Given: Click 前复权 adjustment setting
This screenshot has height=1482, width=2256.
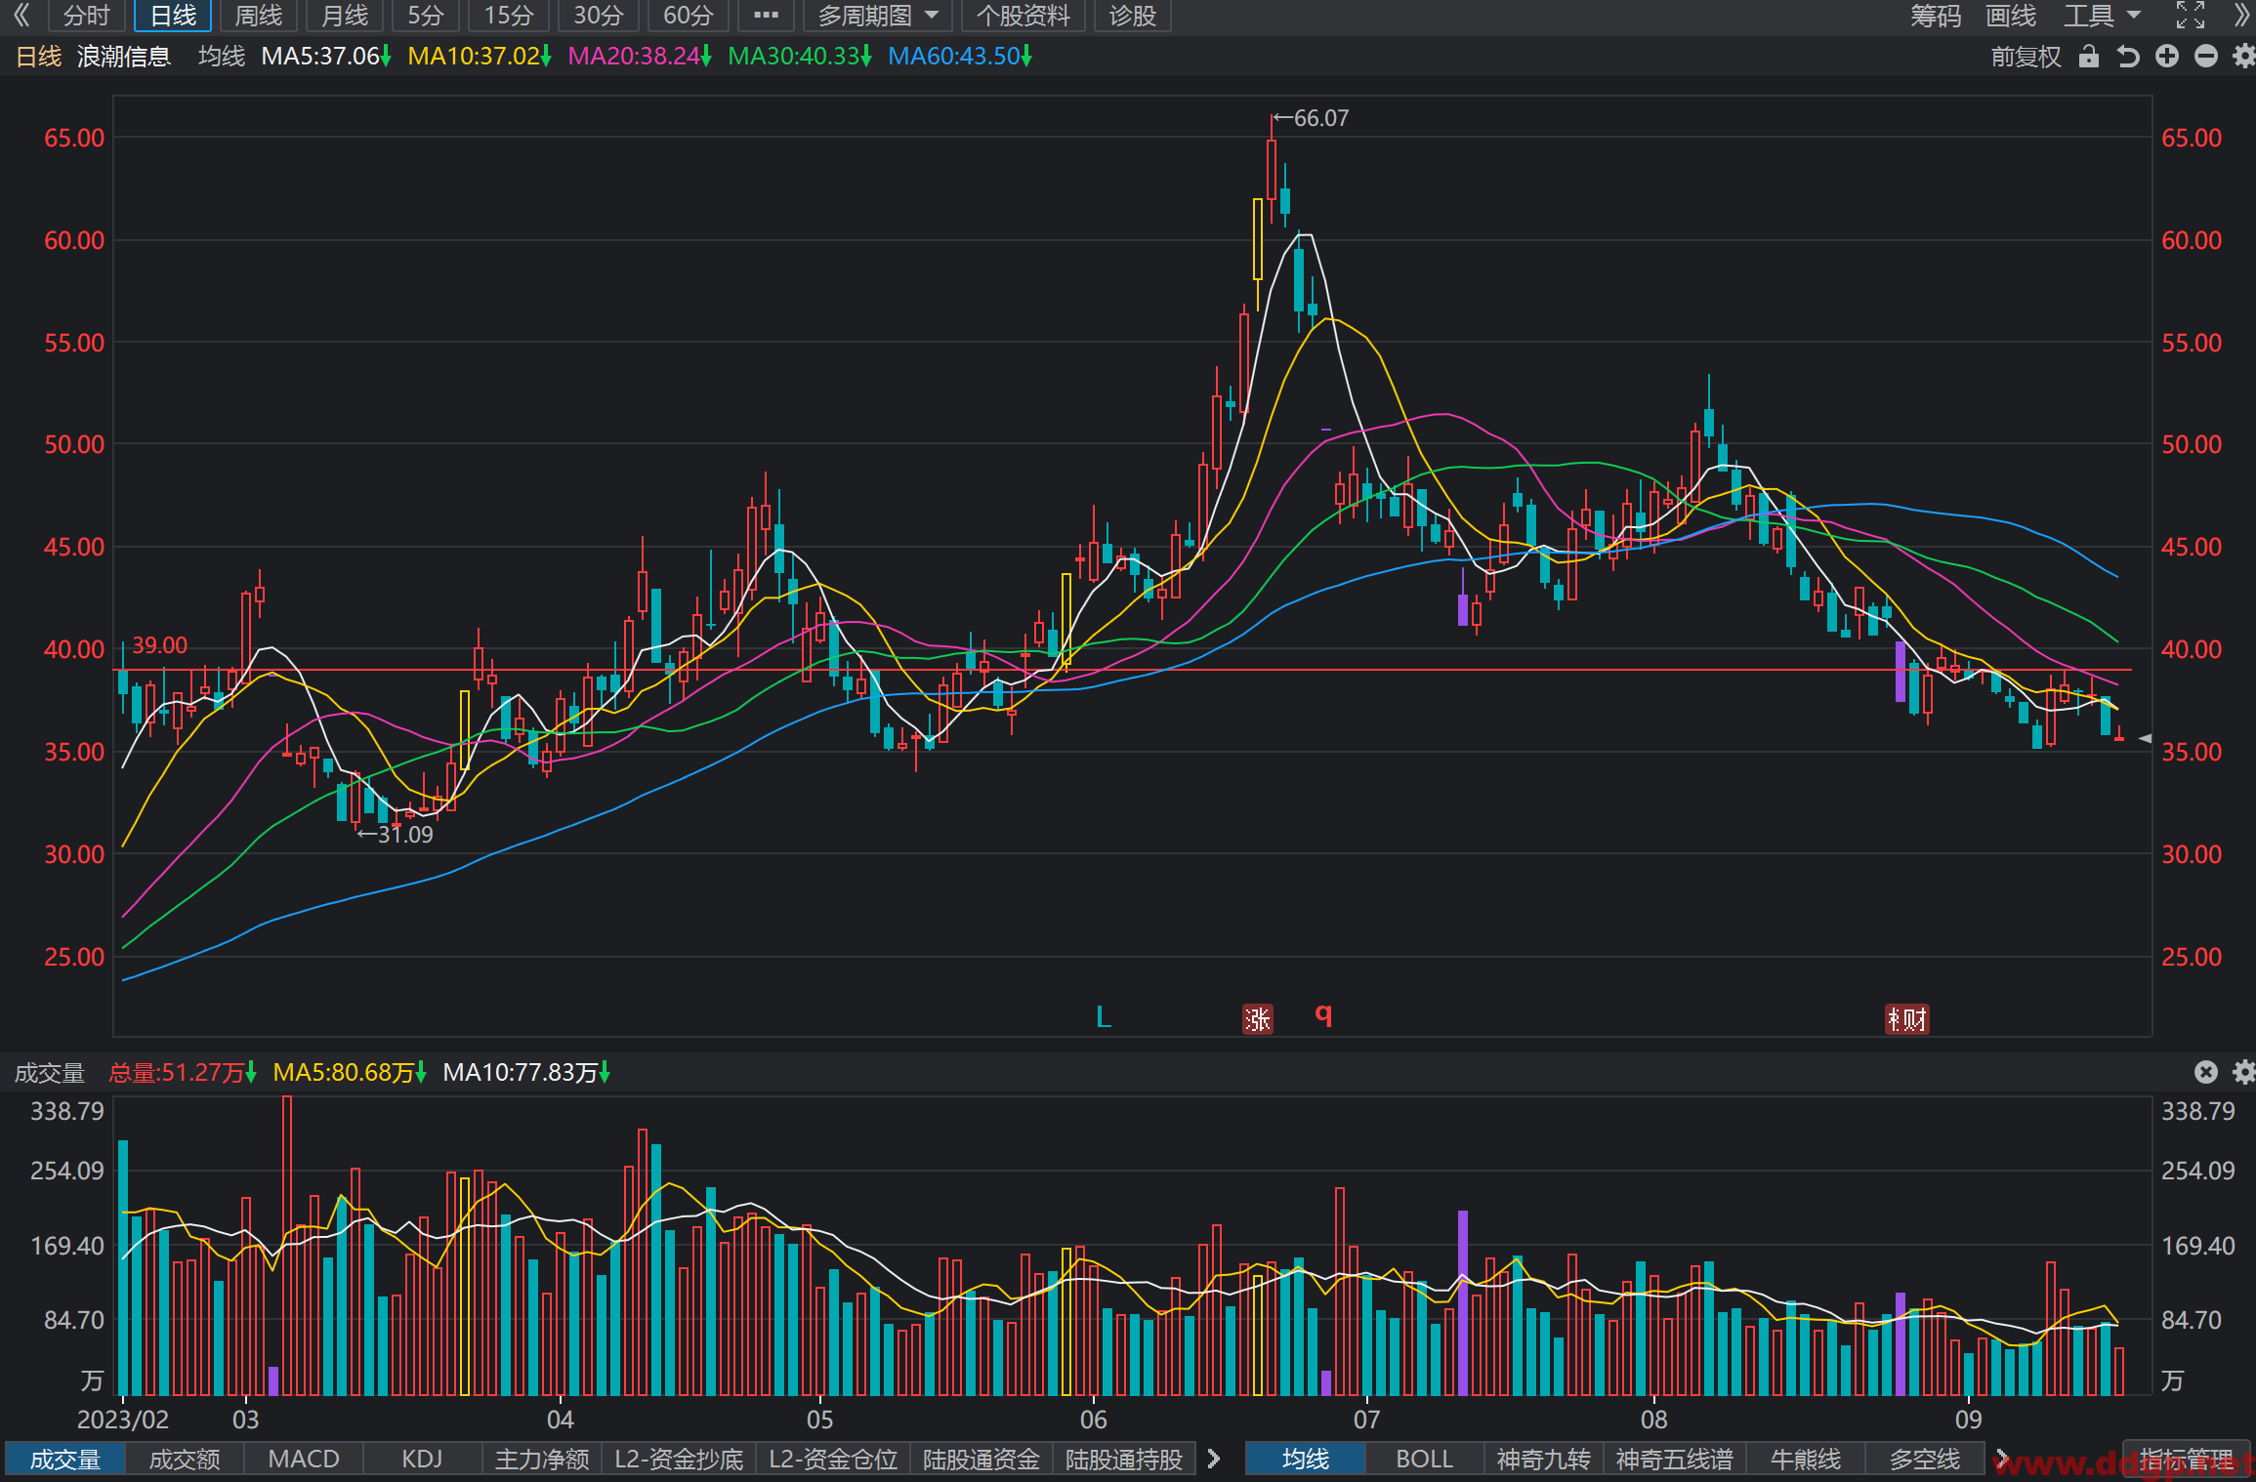Looking at the screenshot, I should coord(2026,57).
